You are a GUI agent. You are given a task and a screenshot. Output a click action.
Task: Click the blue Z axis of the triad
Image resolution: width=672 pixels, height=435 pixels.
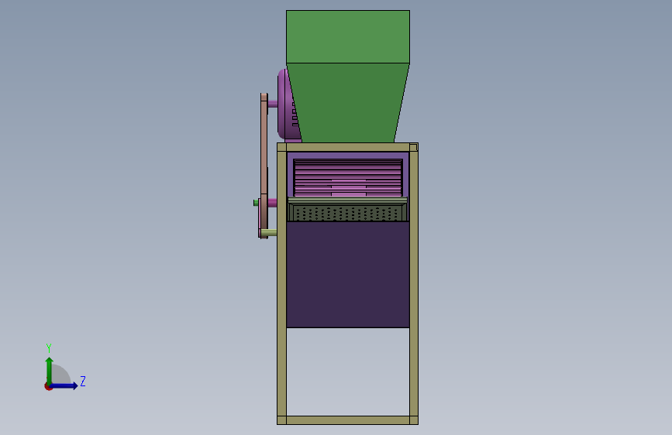coord(64,385)
